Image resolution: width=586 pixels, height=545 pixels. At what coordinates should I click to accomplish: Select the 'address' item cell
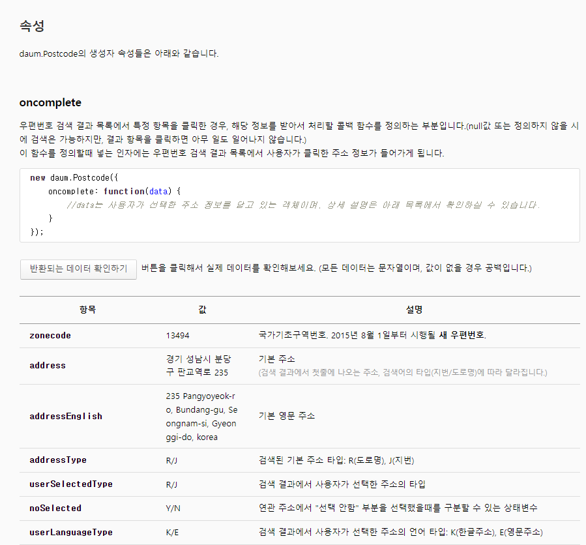48,366
